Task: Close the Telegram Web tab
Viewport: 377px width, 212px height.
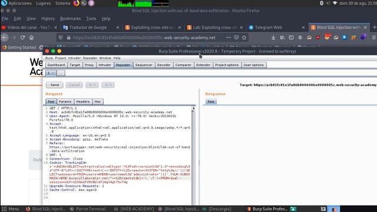Action: (x=303, y=28)
